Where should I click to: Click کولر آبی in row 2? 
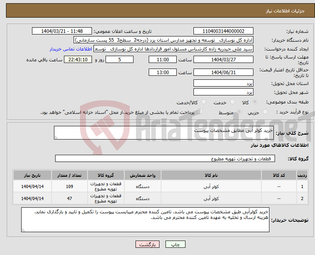pos(211,198)
